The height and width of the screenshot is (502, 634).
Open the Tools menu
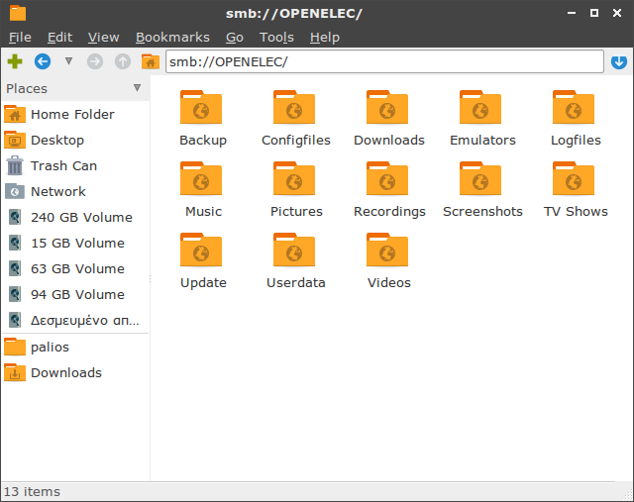(x=276, y=38)
